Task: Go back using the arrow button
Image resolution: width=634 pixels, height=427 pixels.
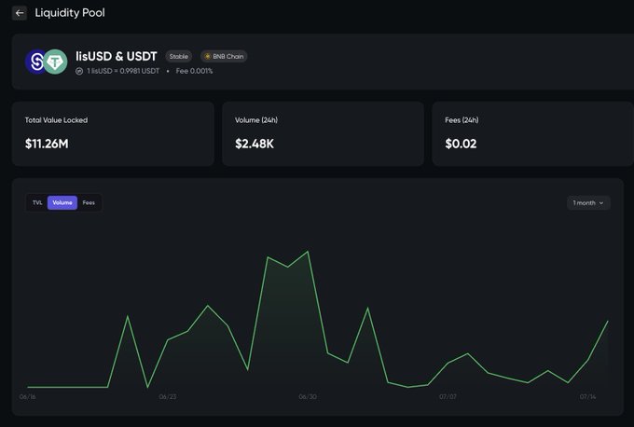Action: point(20,13)
